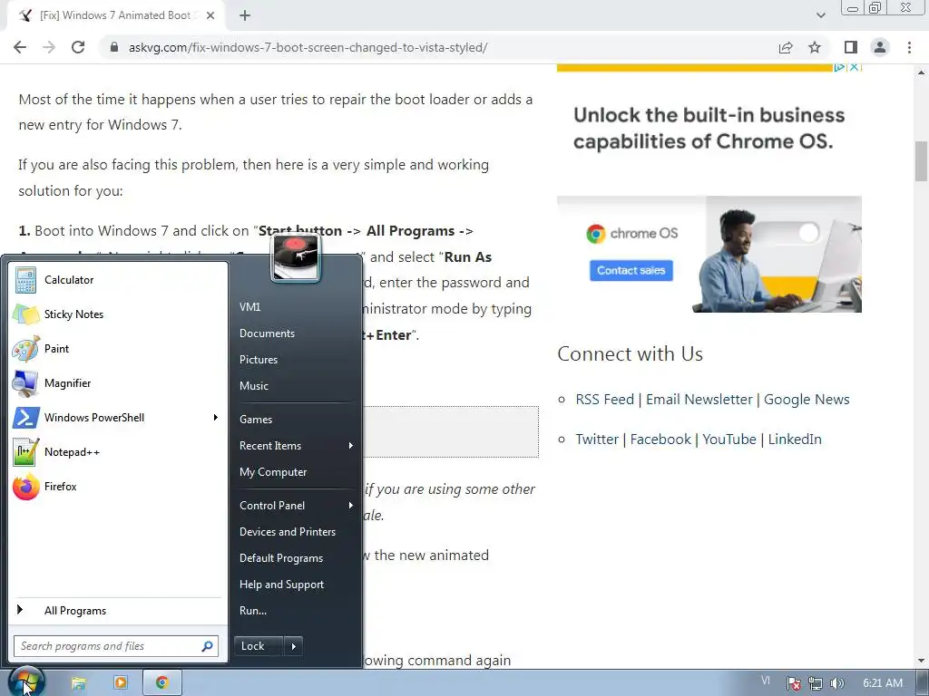The height and width of the screenshot is (696, 929).
Task: Click the Lock button
Action: (259, 646)
